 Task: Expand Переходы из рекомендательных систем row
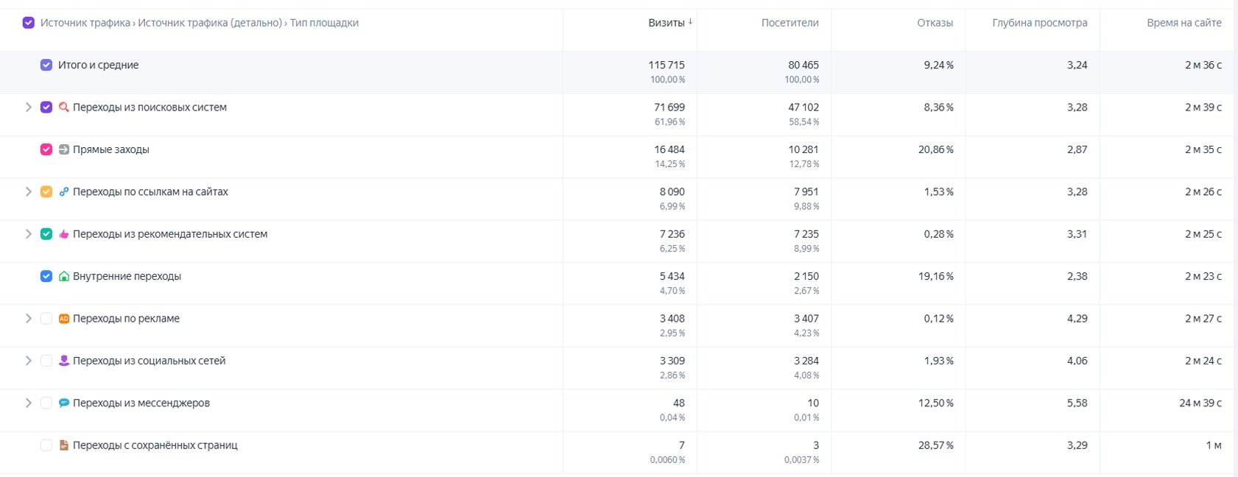28,234
